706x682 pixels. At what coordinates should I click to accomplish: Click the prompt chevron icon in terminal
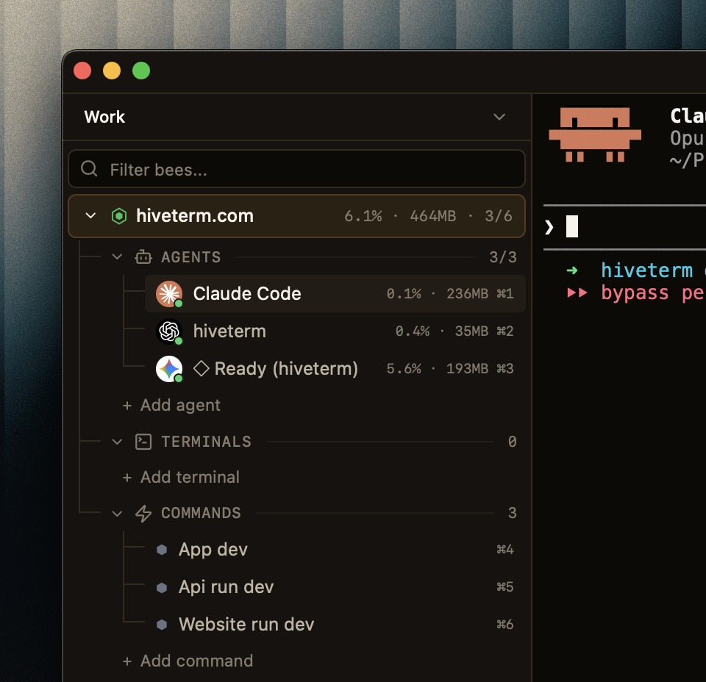point(549,227)
